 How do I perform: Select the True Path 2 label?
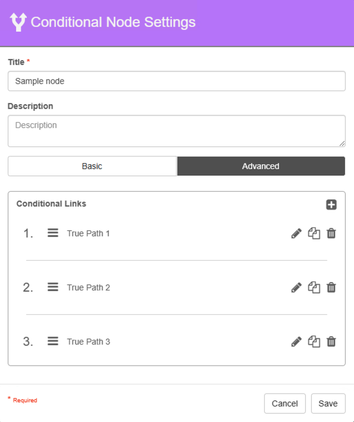(88, 287)
